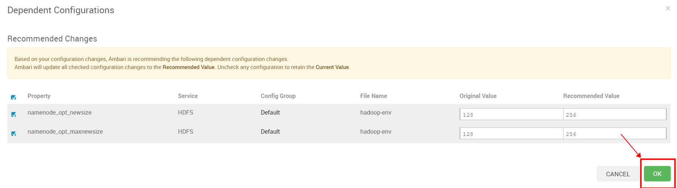Click hadoop-env in the namenode_opt_newsize row
Viewport: 677px width, 188px height.
click(376, 113)
